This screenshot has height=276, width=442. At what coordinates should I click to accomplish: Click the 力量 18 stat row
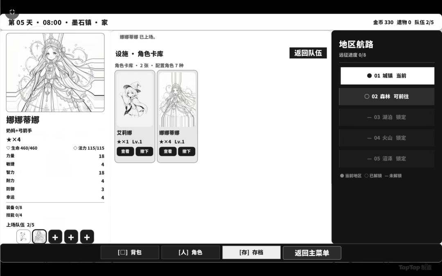(x=55, y=156)
